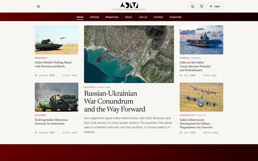Viewport: 258px width, 161px height.
Task: Open the Articles nav item
Action: pyautogui.click(x=94, y=17)
